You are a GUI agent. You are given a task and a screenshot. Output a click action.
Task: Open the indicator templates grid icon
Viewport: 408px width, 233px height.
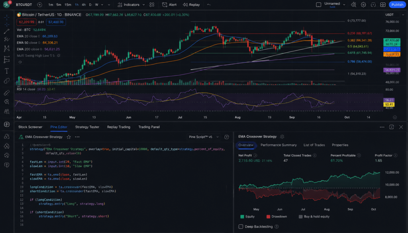point(152,5)
